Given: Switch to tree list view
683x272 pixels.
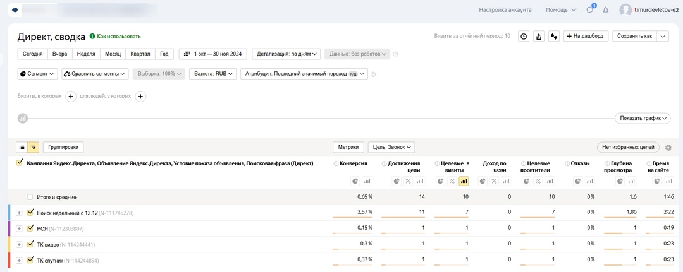Looking at the screenshot, I should pos(33,147).
